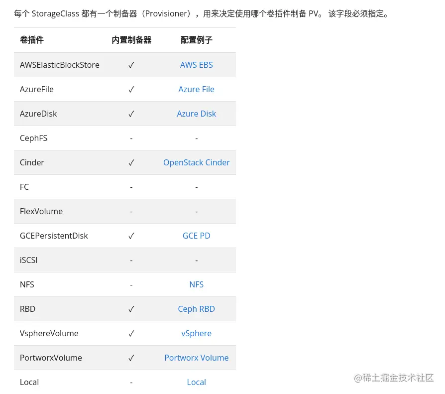Select the FlexVolume plugin name
Screen dimensions: 445x394
click(41, 211)
